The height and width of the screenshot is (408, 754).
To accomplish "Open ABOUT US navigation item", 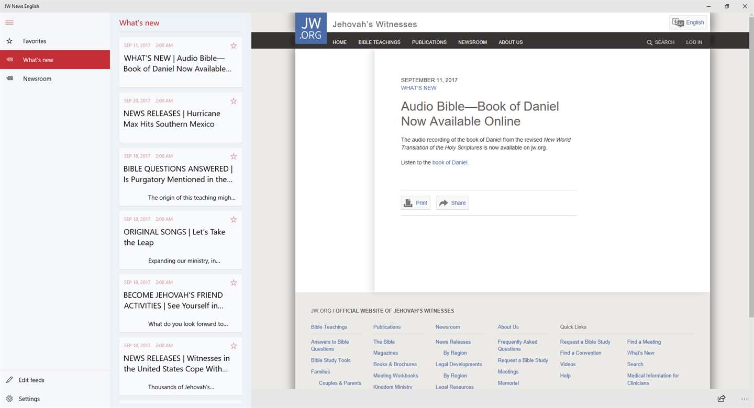I will (x=511, y=42).
